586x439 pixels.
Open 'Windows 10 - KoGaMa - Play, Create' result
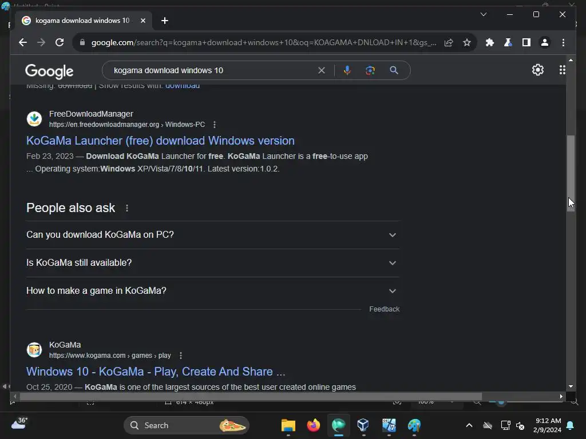156,372
